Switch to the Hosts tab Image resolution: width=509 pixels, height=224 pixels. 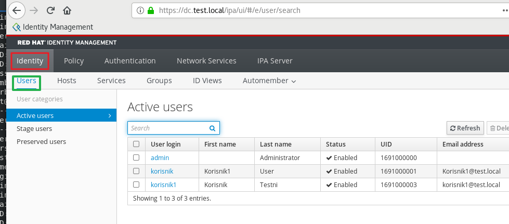[67, 81]
